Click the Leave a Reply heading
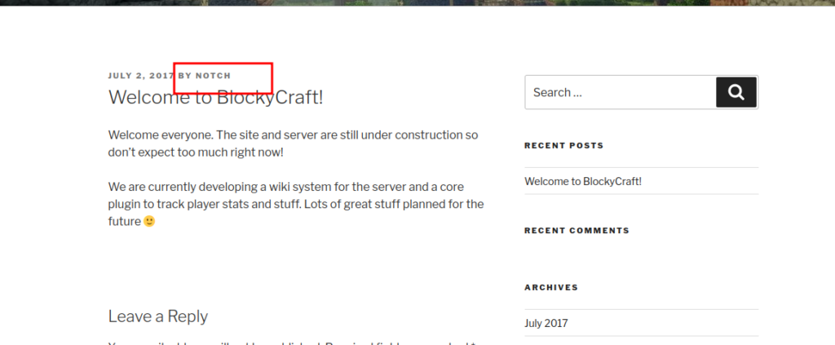835x345 pixels. pos(158,316)
